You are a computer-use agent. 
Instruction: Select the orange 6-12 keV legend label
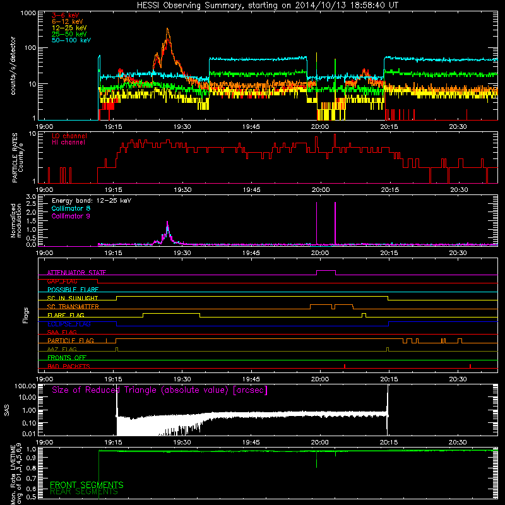click(68, 21)
